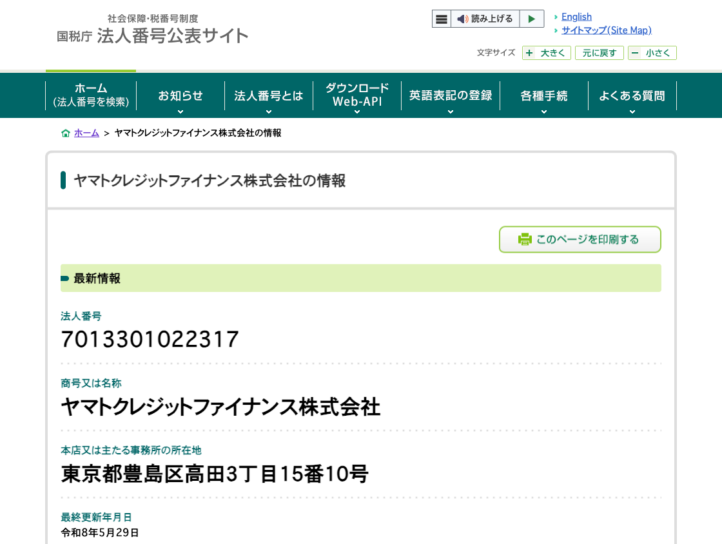
Task: Click the minus icon to shrink text
Action: coord(635,53)
